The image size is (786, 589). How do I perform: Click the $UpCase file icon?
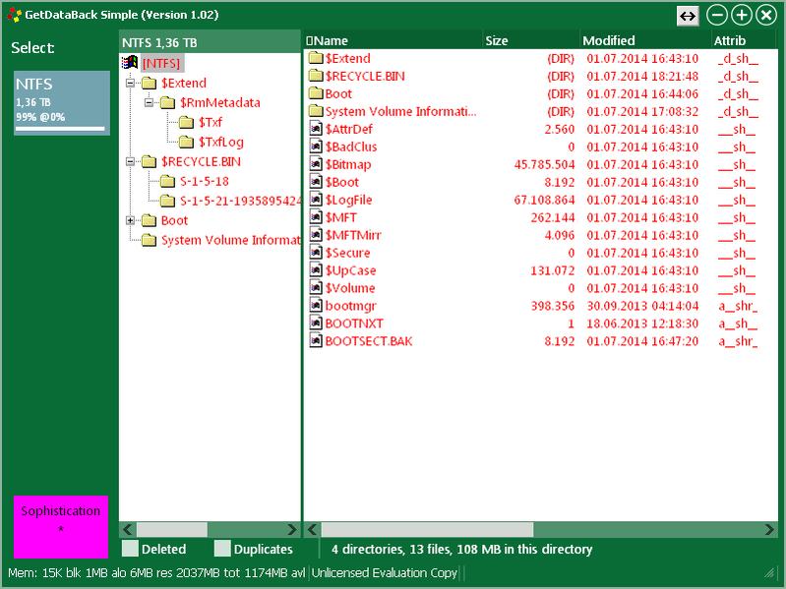(316, 270)
